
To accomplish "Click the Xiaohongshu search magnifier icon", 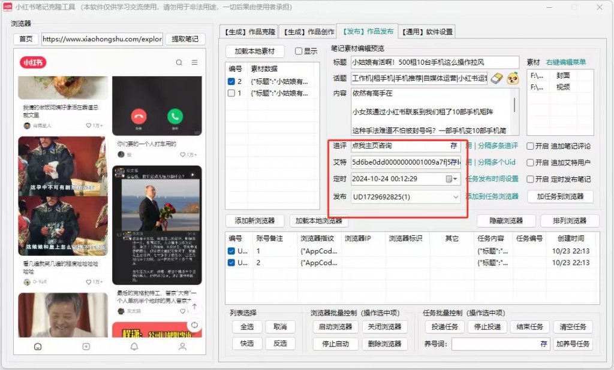I will (179, 62).
